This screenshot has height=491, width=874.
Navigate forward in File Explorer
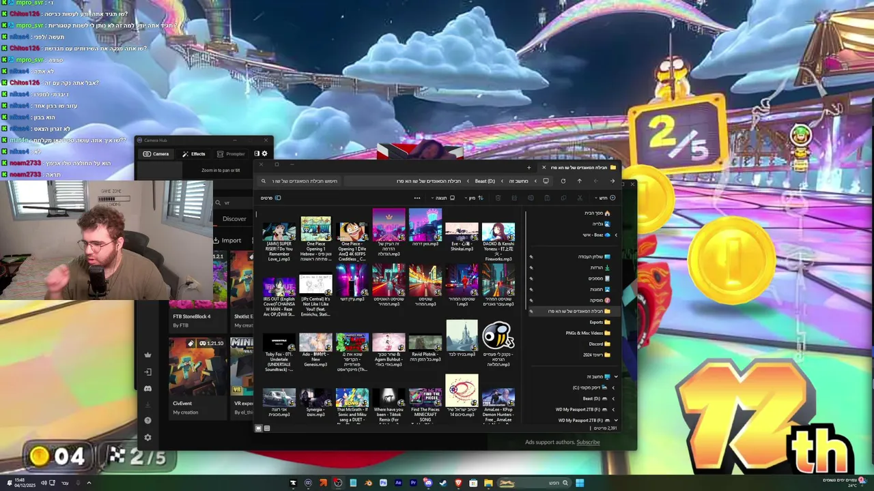click(x=595, y=181)
